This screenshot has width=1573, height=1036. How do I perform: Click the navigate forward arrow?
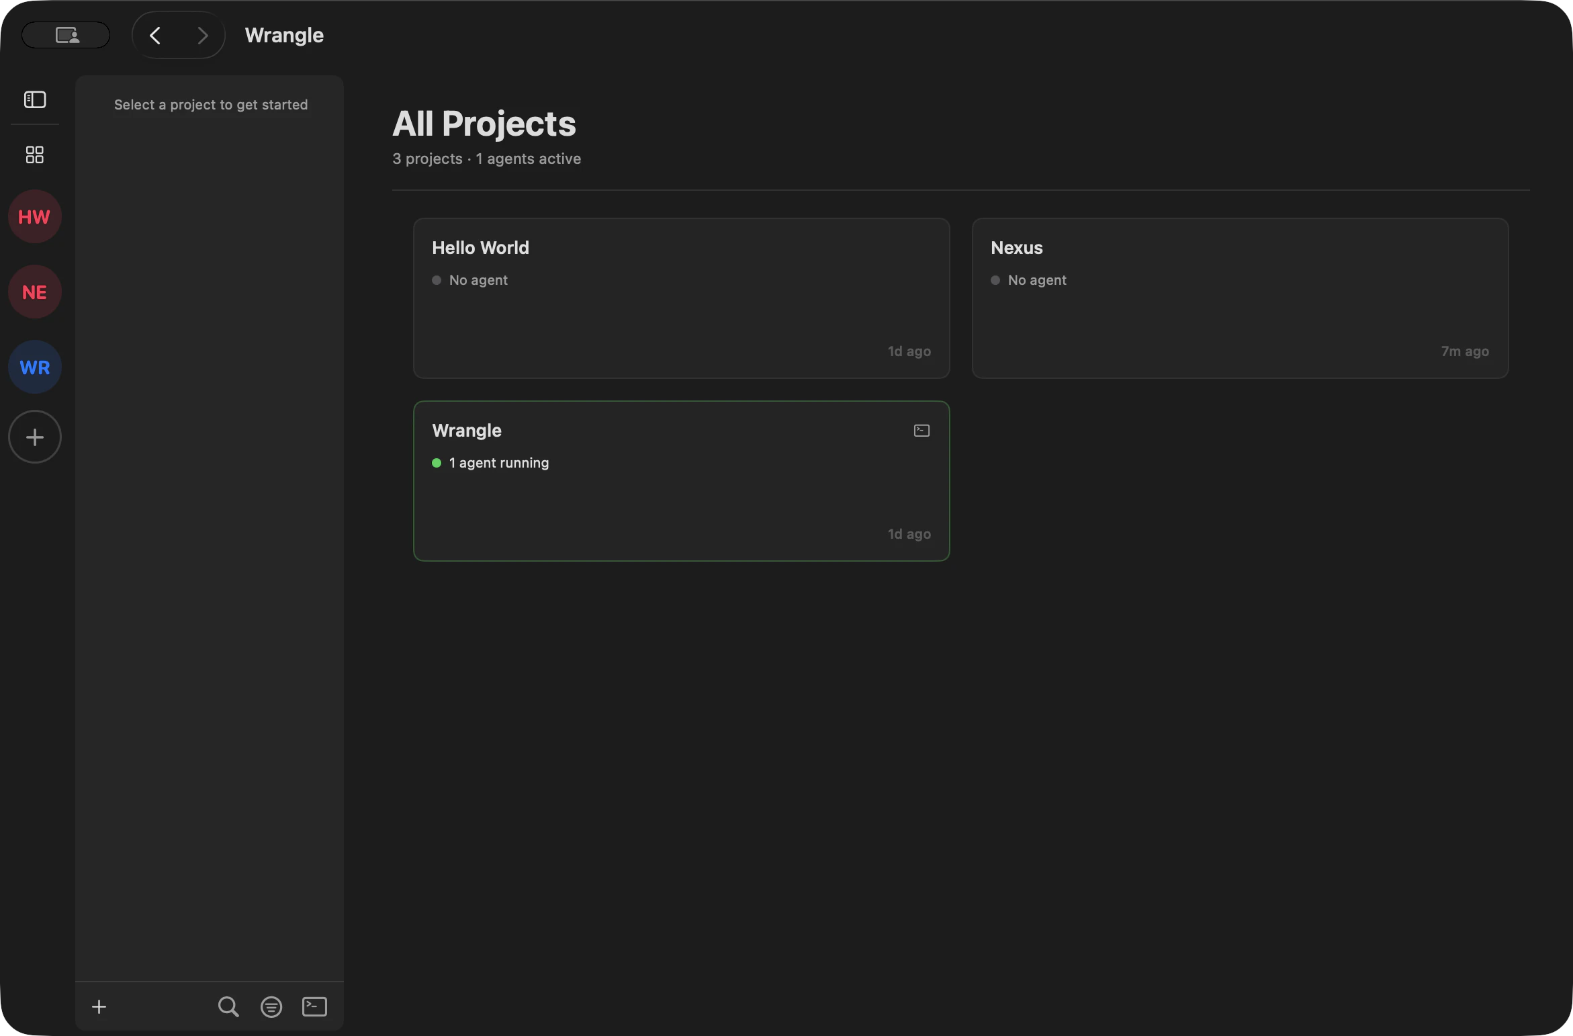coord(202,35)
